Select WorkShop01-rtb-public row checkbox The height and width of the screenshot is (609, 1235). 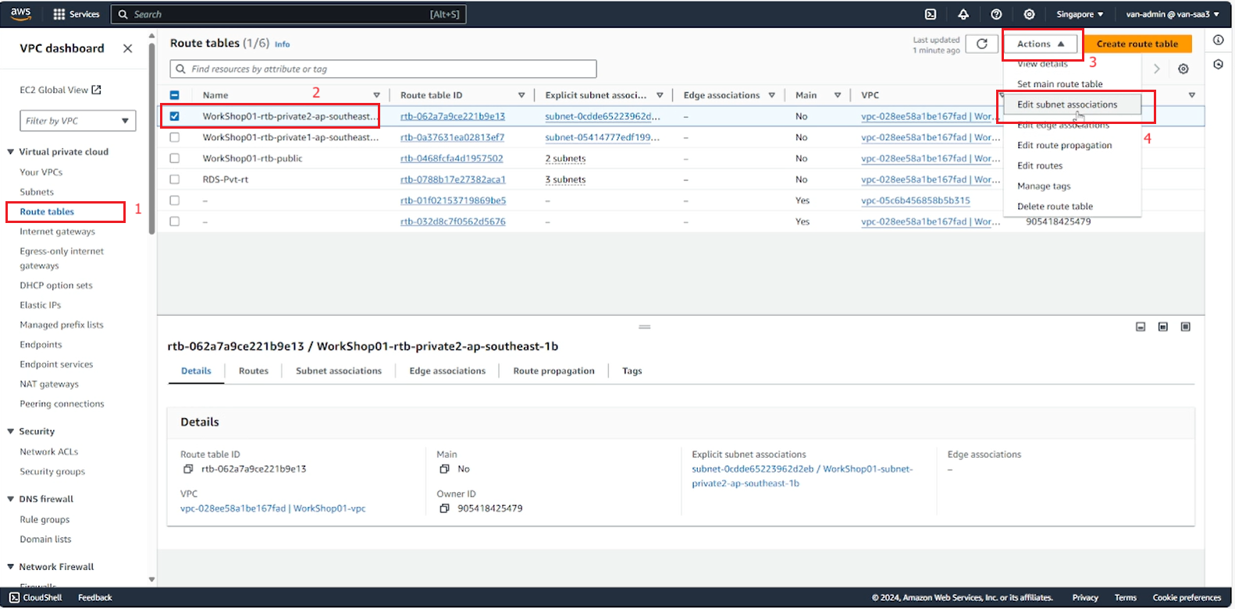tap(175, 158)
